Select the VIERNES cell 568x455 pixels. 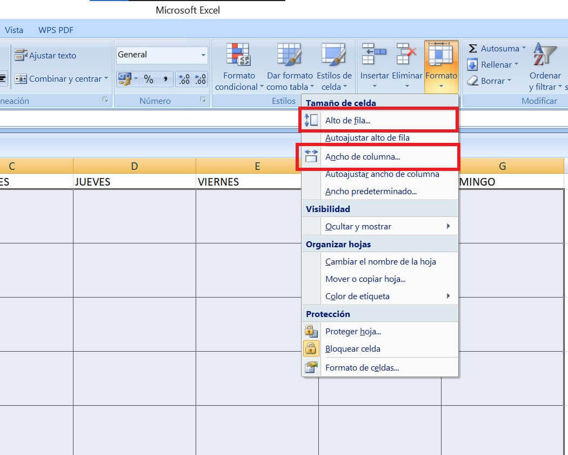pos(249,182)
